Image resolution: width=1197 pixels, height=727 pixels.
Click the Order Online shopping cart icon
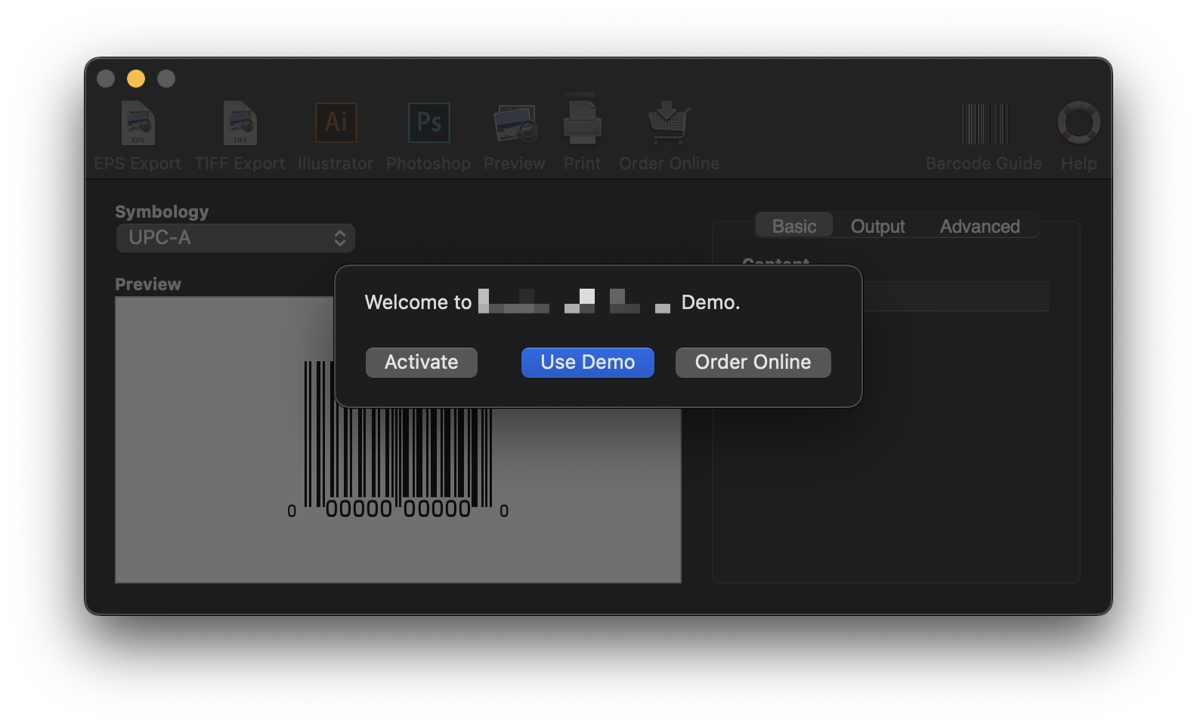(669, 123)
